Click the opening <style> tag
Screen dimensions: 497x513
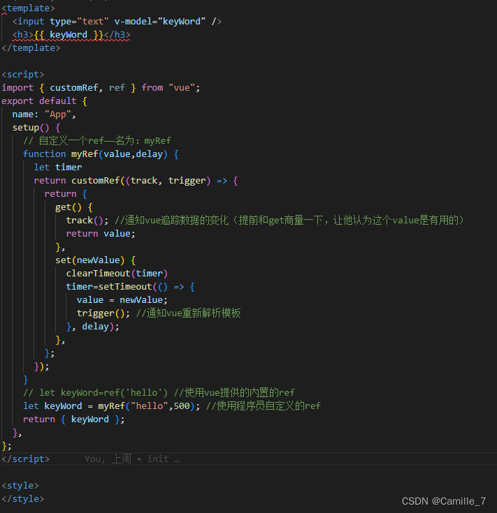point(20,486)
